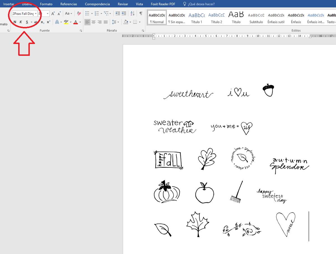
Task: Center align the text
Action: coord(94,22)
